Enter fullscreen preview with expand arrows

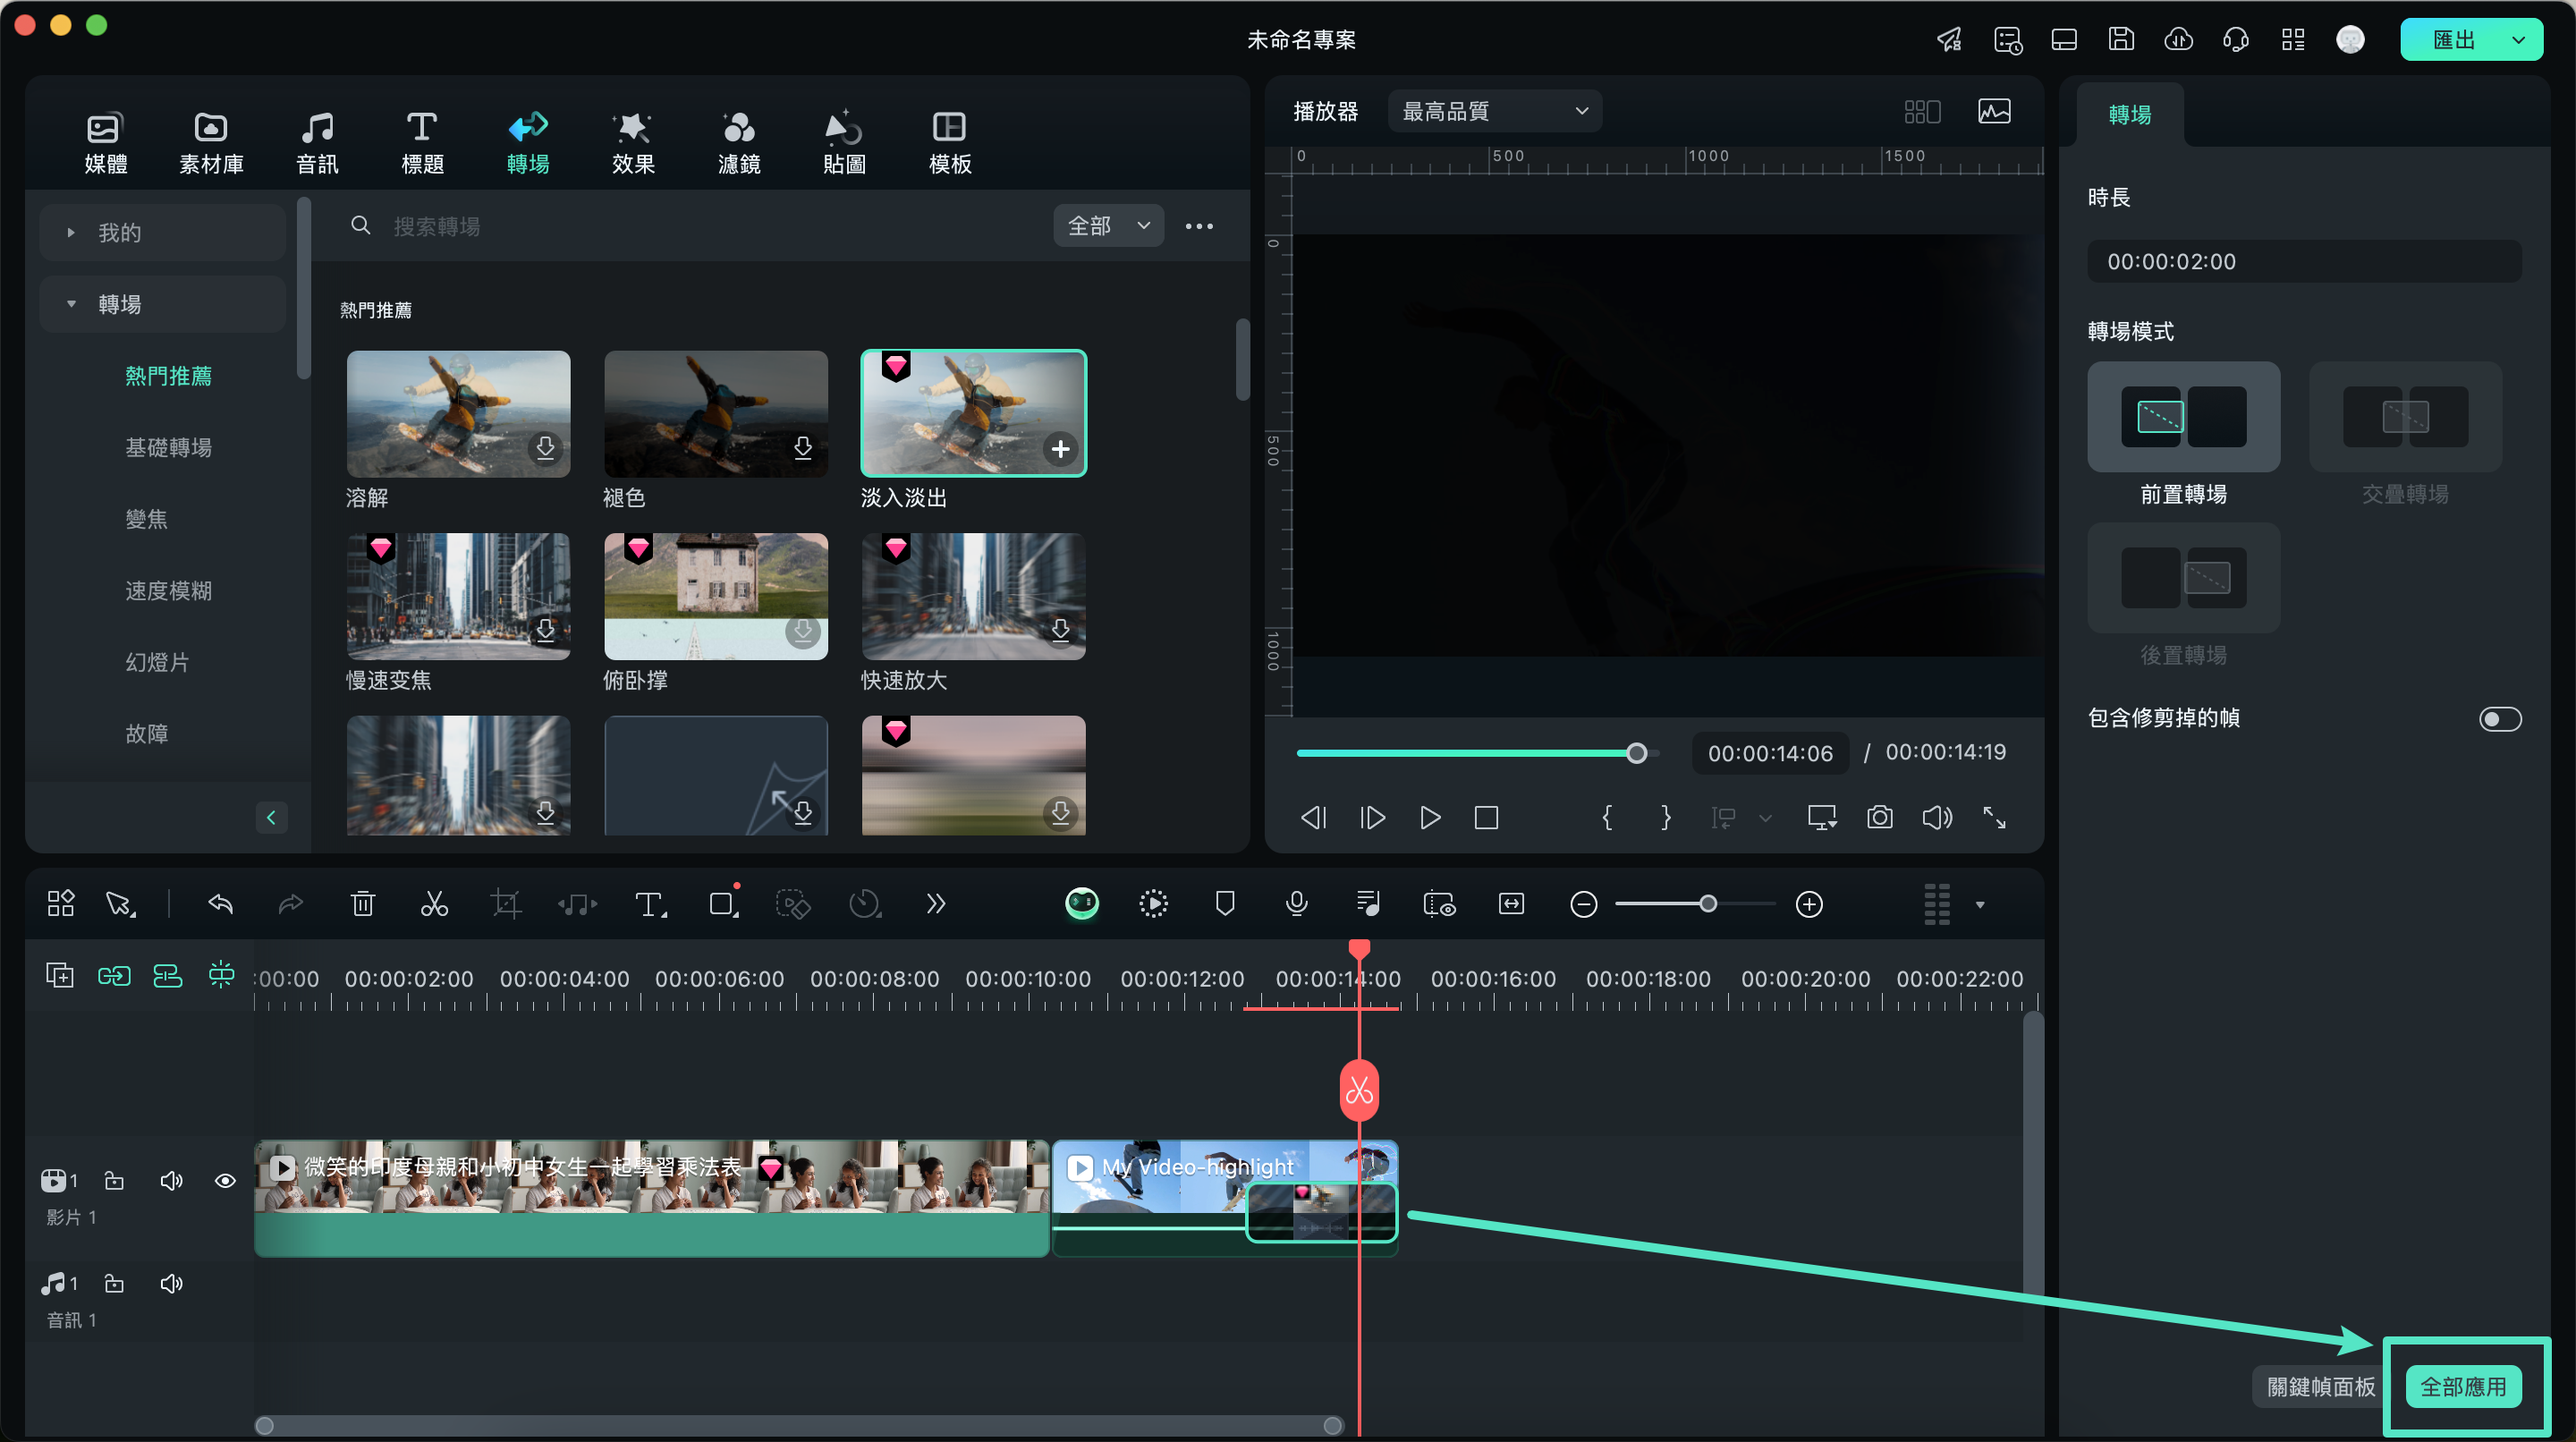pos(1994,818)
